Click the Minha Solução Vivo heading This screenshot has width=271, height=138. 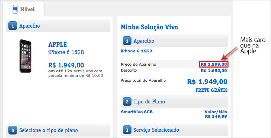pos(149,27)
